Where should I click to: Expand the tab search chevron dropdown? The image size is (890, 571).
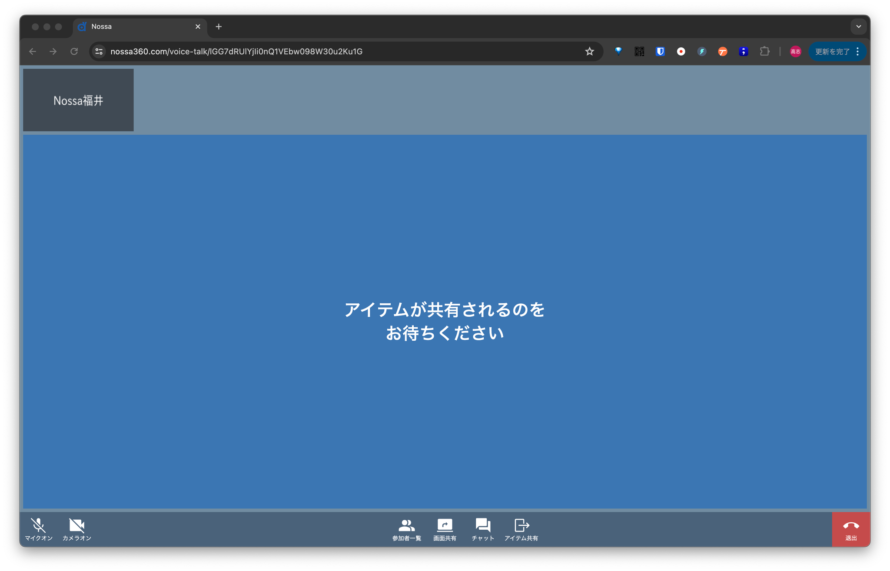click(x=858, y=27)
